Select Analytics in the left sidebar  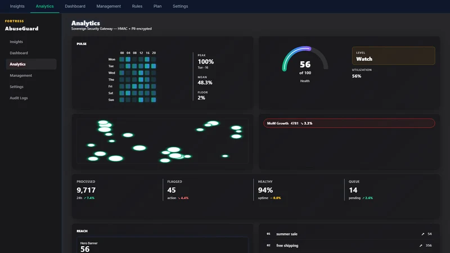click(31, 64)
